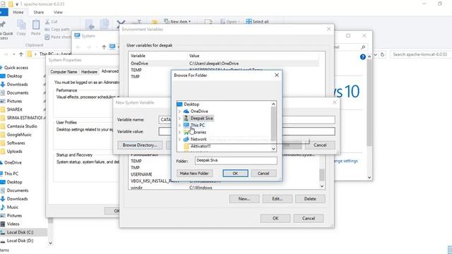Click OK in Browse For Folder dialog

235,174
